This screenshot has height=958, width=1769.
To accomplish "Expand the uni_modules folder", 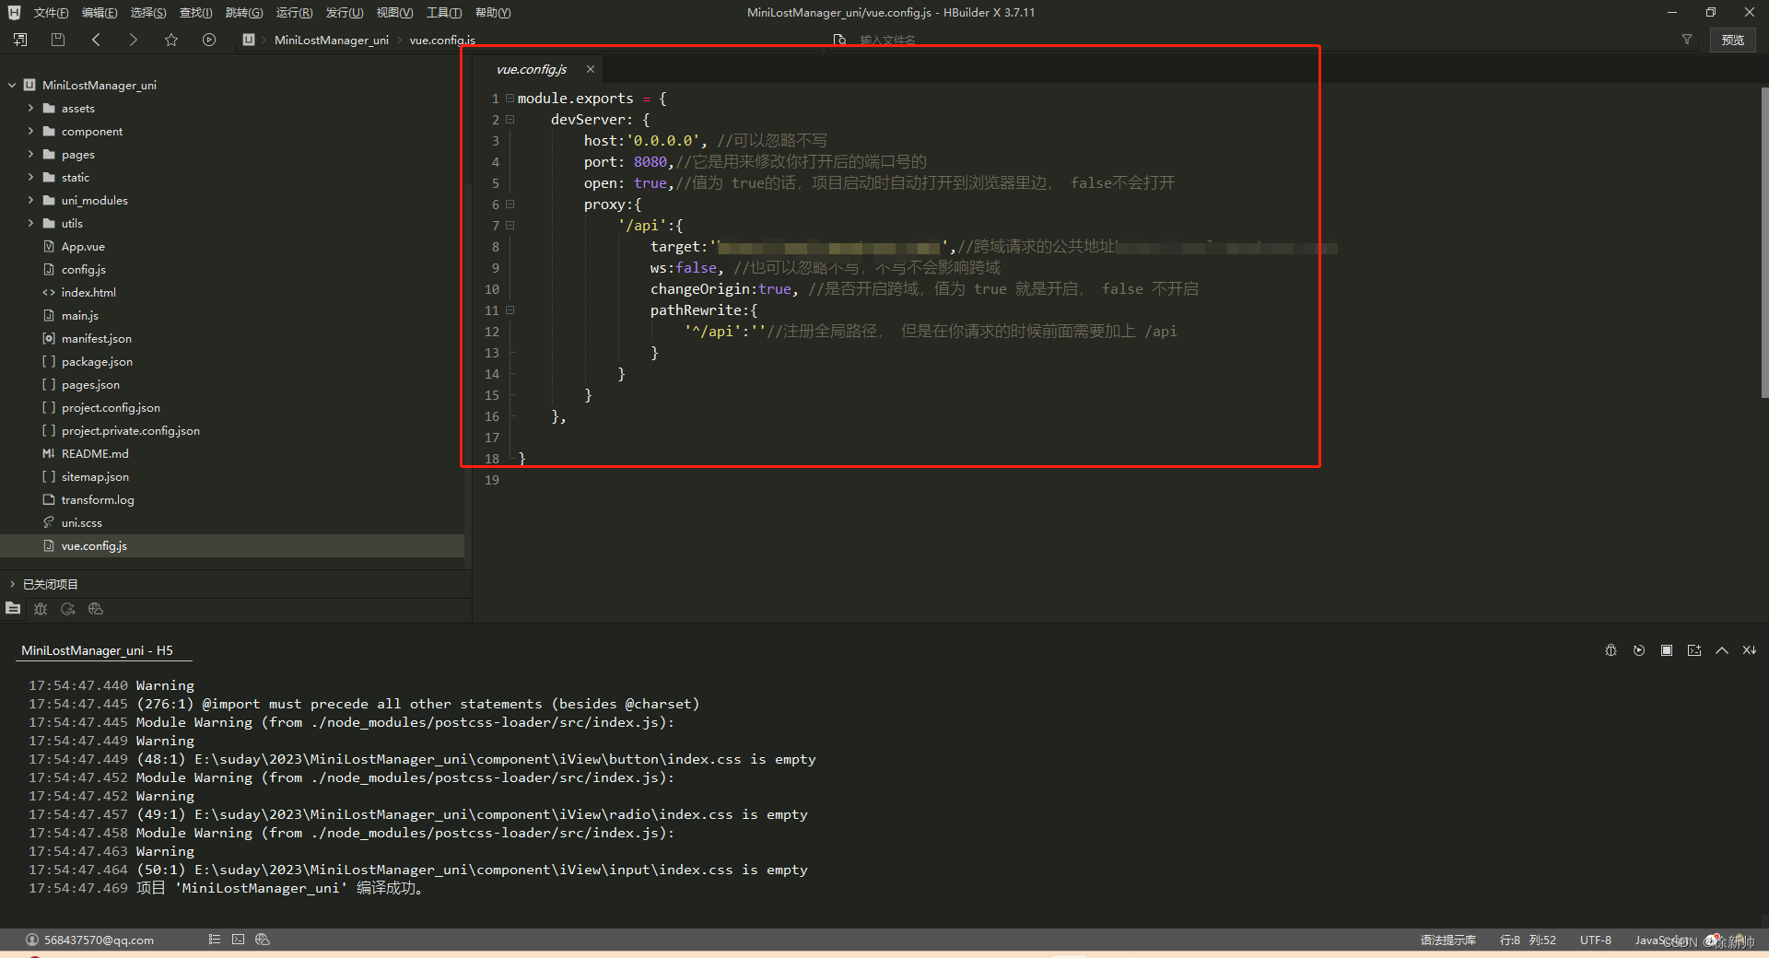I will click(30, 200).
